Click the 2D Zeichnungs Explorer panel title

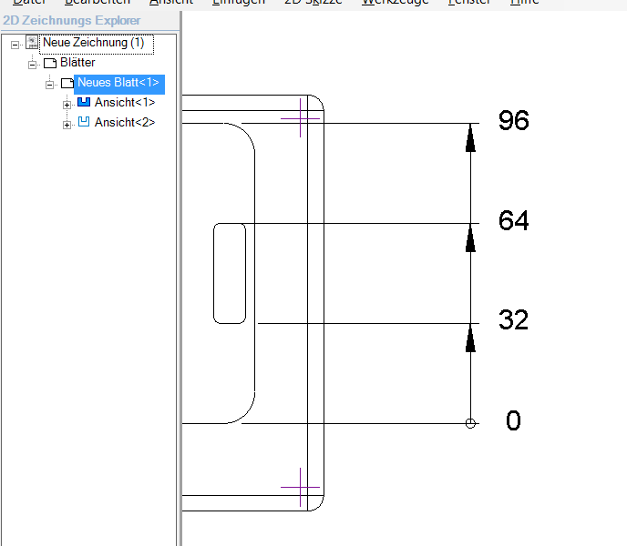[x=72, y=20]
